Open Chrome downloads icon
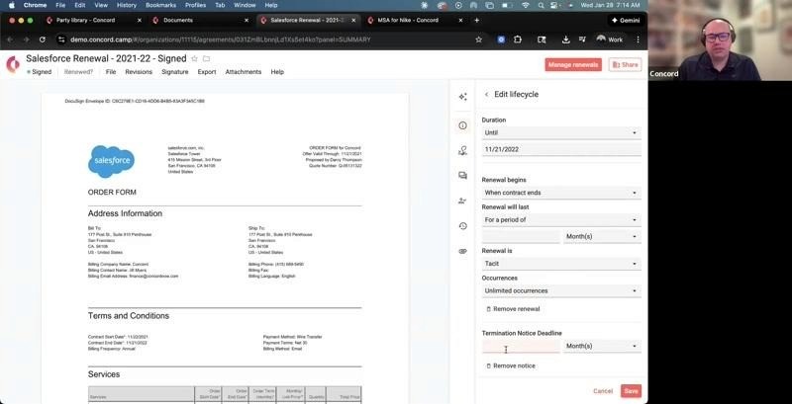 (565, 40)
